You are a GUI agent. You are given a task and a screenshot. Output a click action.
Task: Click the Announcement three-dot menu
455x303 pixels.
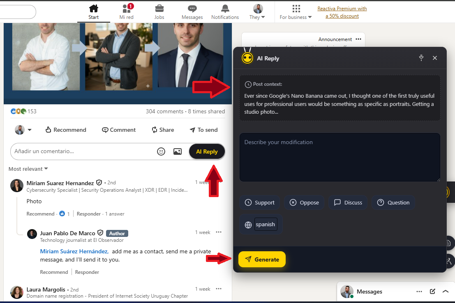pyautogui.click(x=358, y=39)
